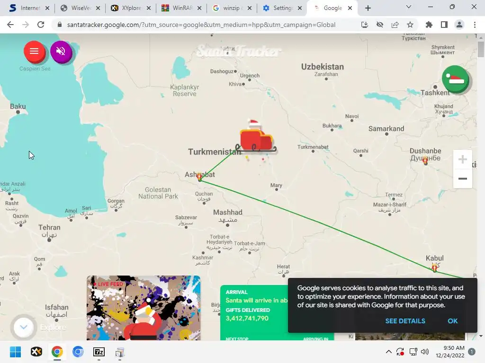Viewport: 485px width, 363px height.
Task: Open the network icon in tray
Action: (413, 352)
